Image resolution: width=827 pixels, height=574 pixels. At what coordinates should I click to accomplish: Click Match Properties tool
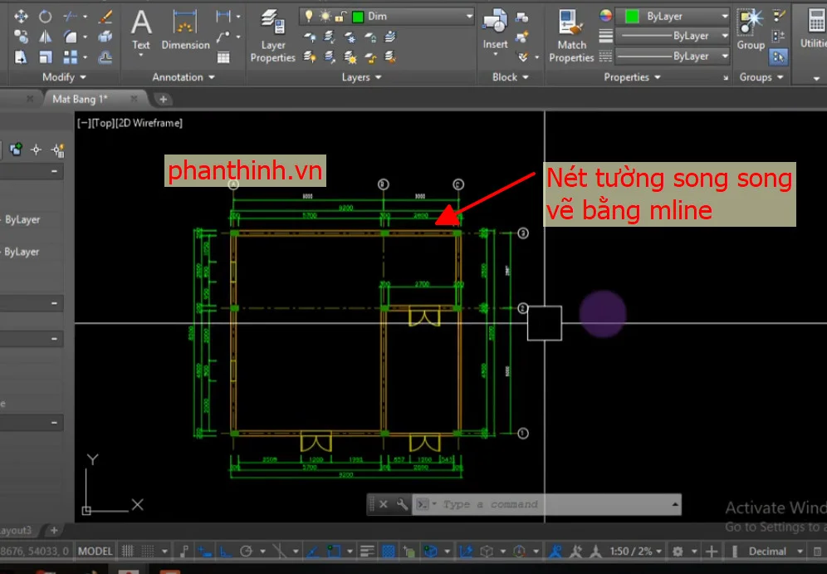click(x=571, y=36)
